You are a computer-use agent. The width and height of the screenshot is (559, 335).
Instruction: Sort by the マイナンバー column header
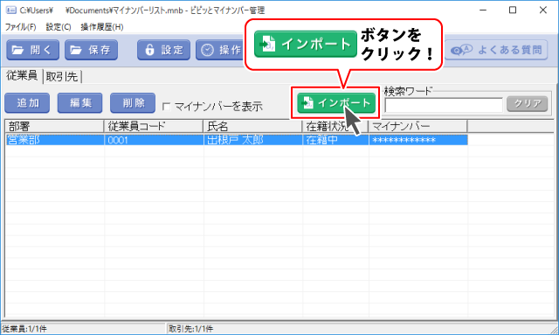click(x=418, y=127)
